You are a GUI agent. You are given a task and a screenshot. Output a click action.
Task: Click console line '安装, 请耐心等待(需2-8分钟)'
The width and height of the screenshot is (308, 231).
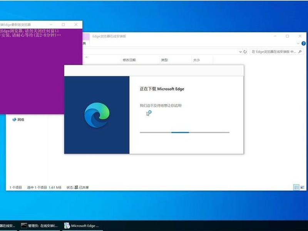(30, 35)
